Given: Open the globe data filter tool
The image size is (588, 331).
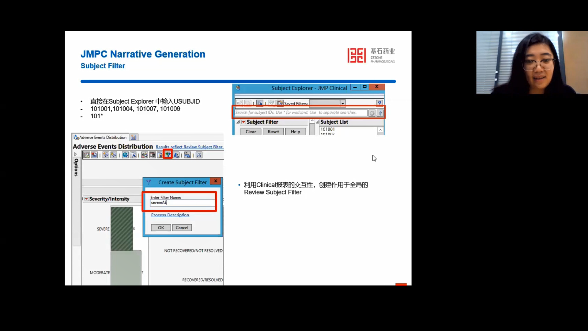Looking at the screenshot, I should 125,155.
